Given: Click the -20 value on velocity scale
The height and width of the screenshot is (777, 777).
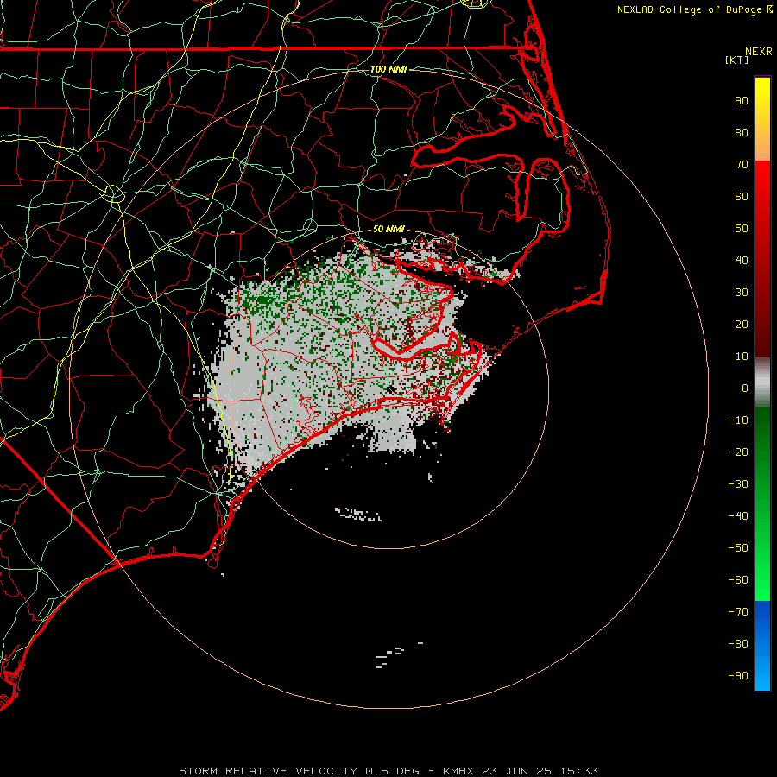Looking at the screenshot, I should 738,452.
